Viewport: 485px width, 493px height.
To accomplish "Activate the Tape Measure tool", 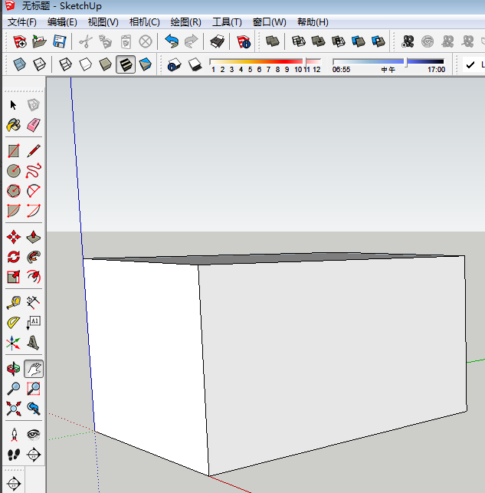I will [13, 303].
